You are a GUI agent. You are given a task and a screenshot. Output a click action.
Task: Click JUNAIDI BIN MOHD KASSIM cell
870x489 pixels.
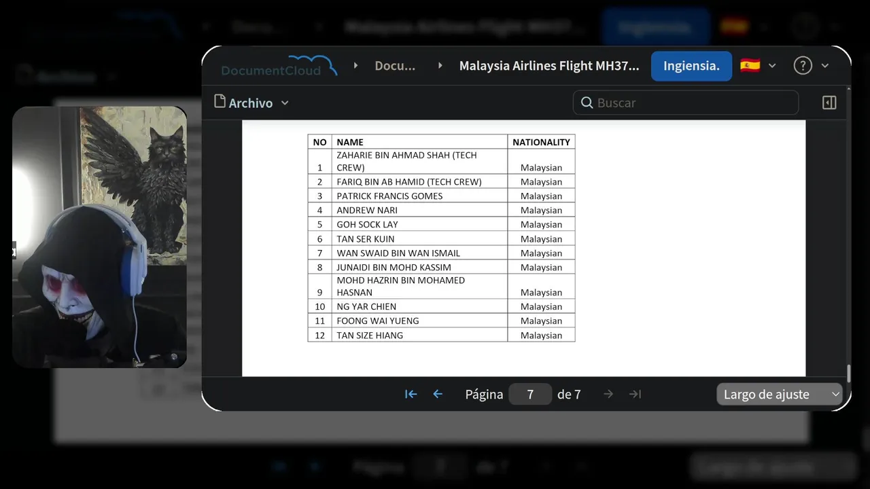pyautogui.click(x=419, y=267)
